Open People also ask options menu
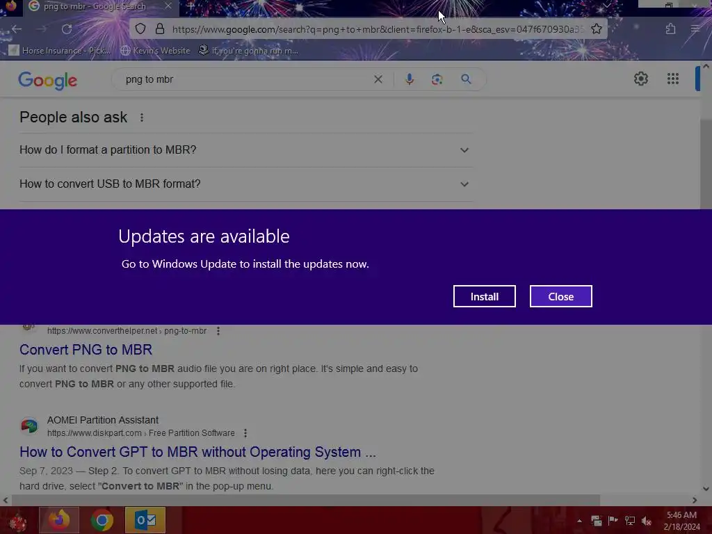The width and height of the screenshot is (712, 534). (x=142, y=118)
